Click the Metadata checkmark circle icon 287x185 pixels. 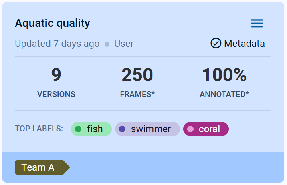pyautogui.click(x=216, y=43)
